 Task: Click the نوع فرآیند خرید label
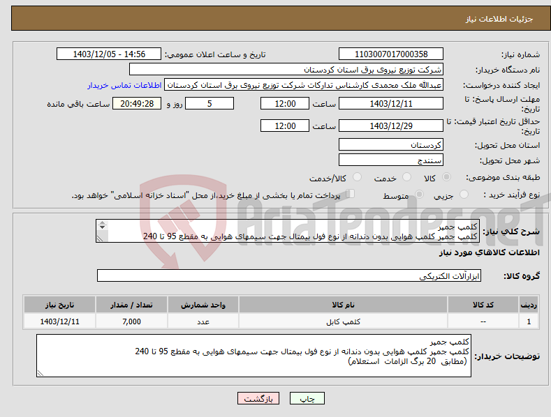pos(512,195)
